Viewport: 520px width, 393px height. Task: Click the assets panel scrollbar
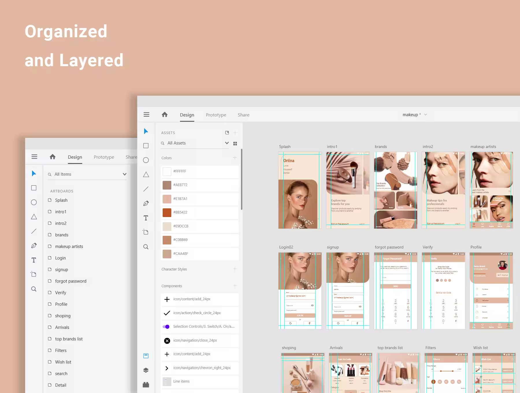tap(242, 179)
